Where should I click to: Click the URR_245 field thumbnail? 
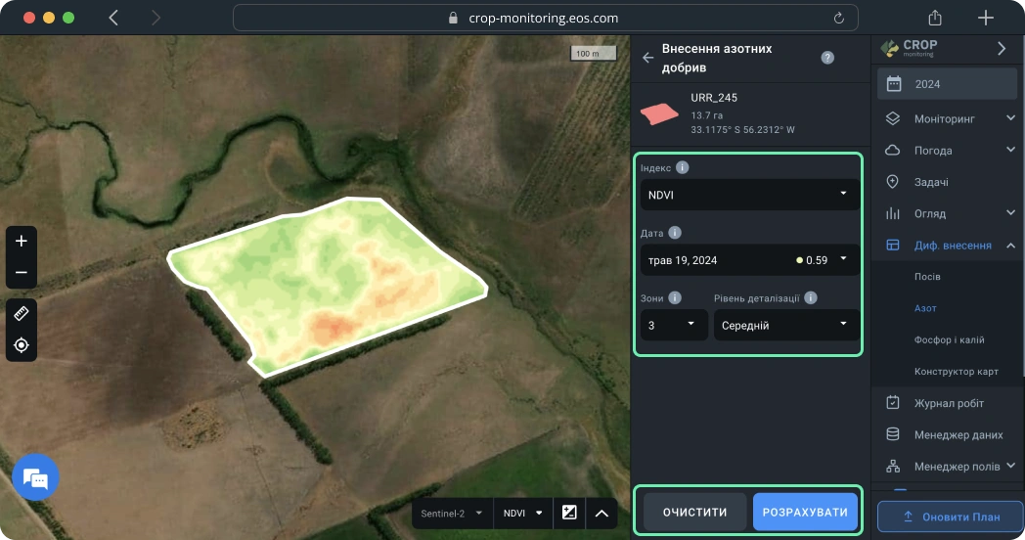point(659,113)
